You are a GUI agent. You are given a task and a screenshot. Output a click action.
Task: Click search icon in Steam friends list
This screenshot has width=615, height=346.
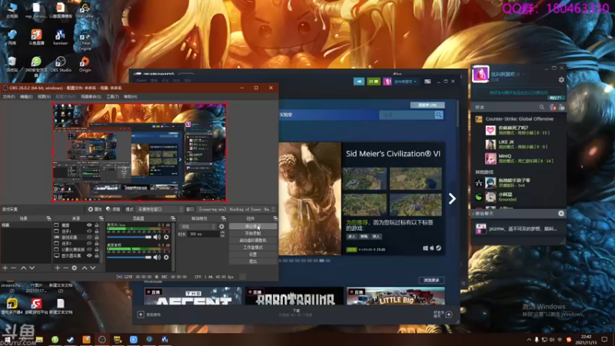coord(542,107)
